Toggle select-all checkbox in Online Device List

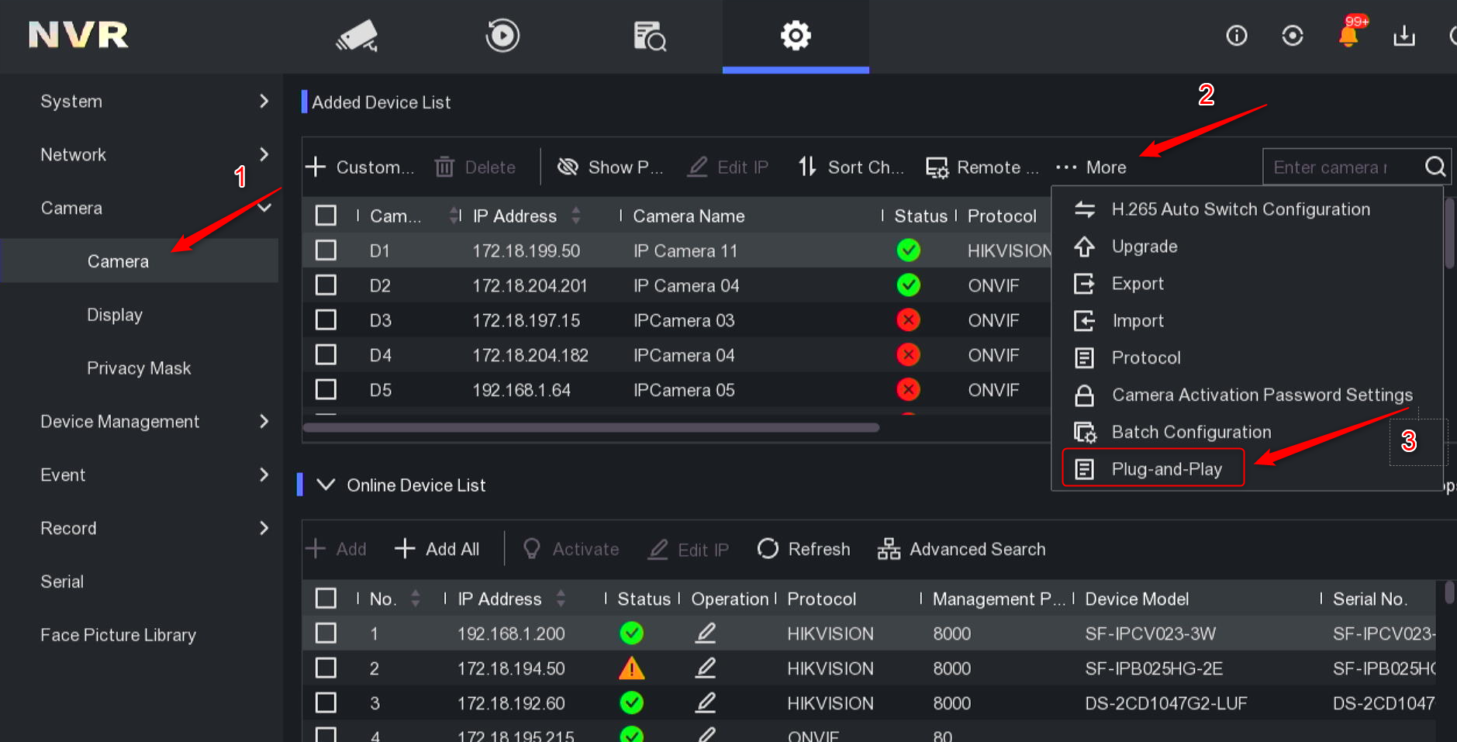(x=326, y=599)
